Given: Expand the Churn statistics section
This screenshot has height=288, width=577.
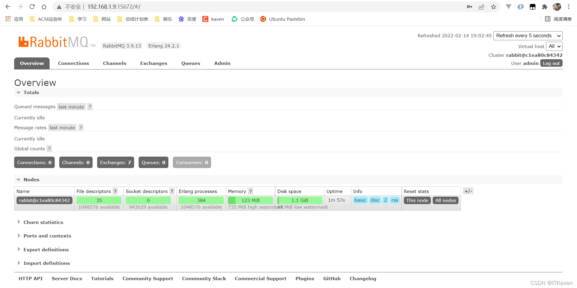Looking at the screenshot, I should [43, 222].
